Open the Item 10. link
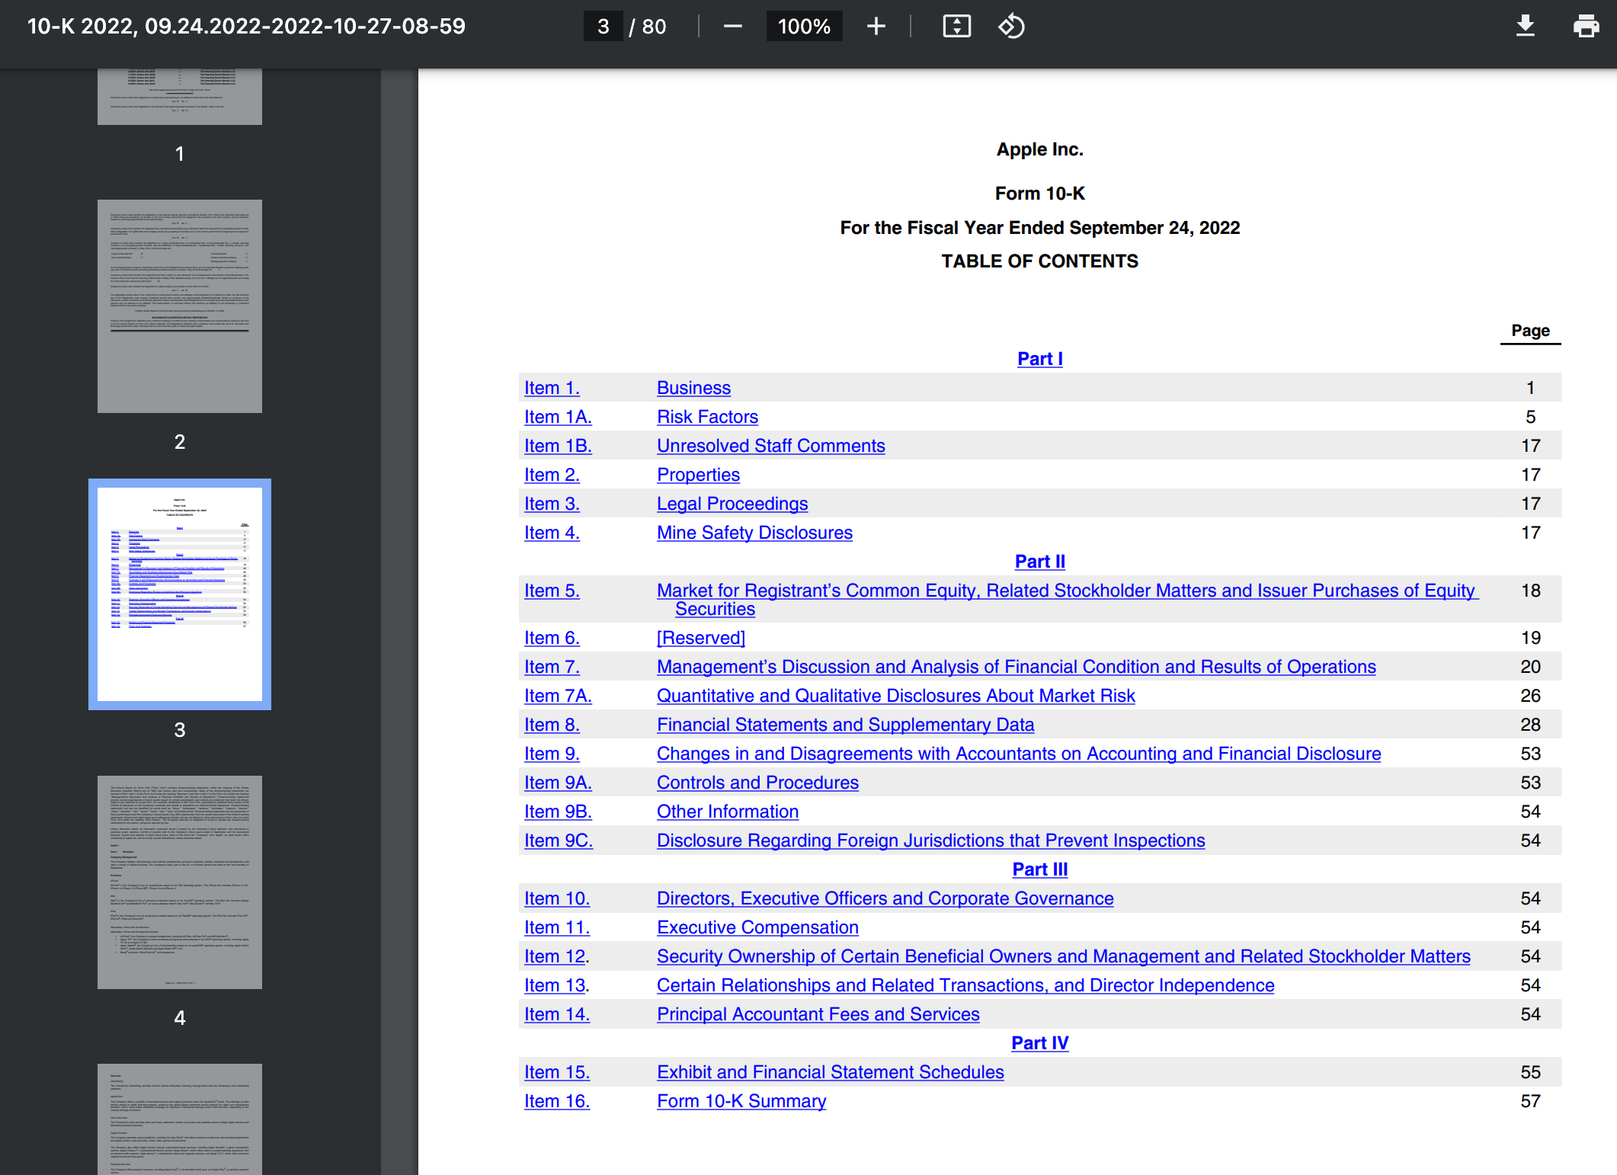This screenshot has height=1175, width=1617. point(557,898)
